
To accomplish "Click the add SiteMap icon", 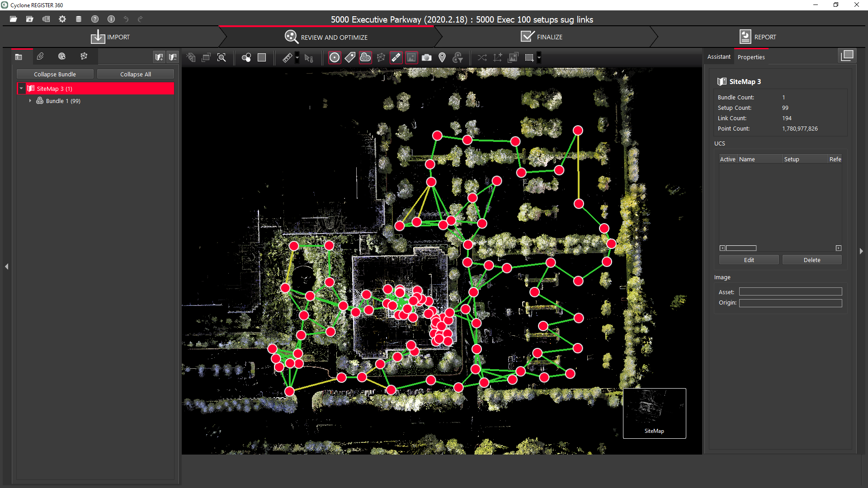I will [159, 57].
